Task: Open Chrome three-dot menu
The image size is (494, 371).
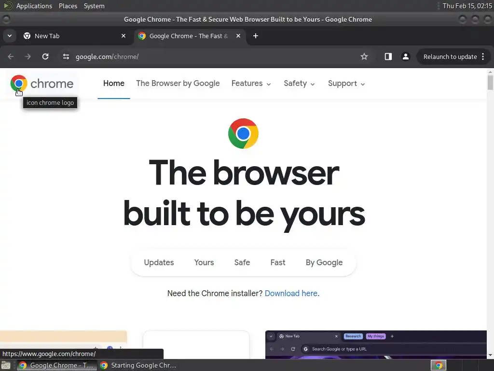Action: (483, 57)
